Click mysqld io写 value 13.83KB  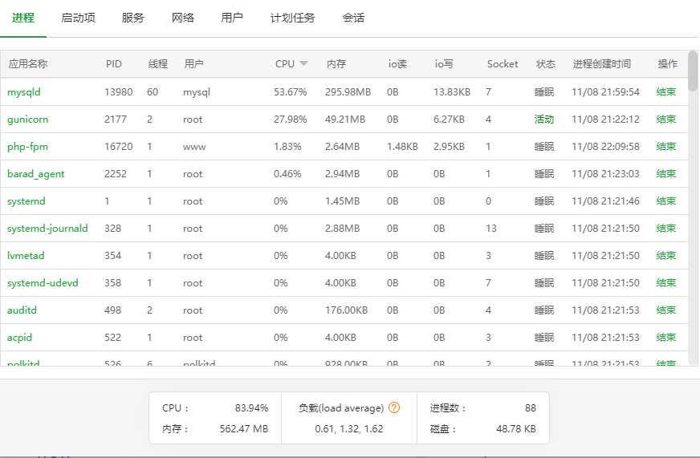click(452, 92)
